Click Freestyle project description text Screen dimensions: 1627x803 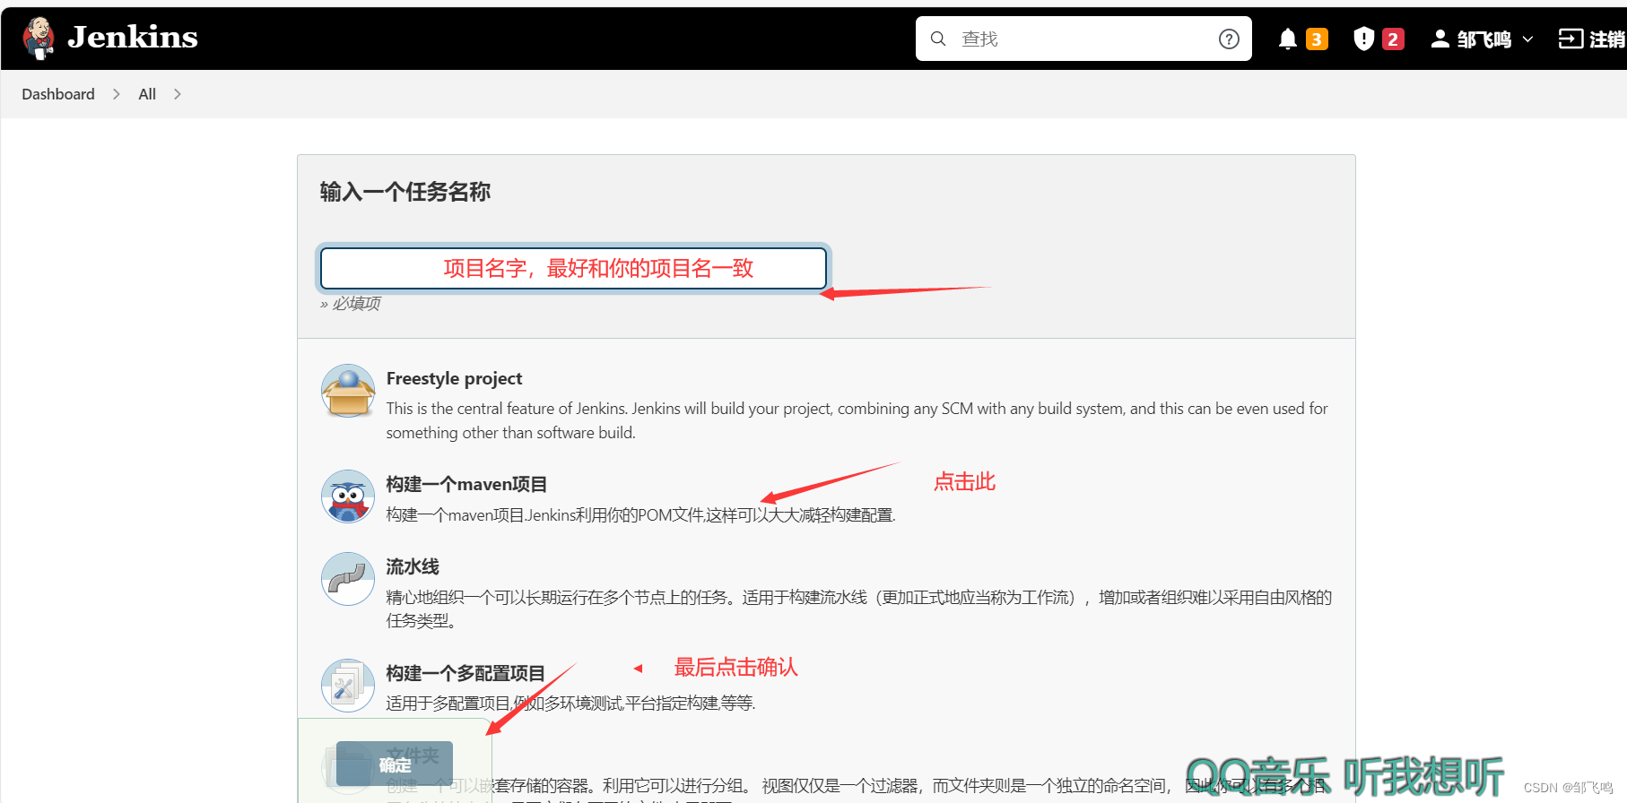857,420
